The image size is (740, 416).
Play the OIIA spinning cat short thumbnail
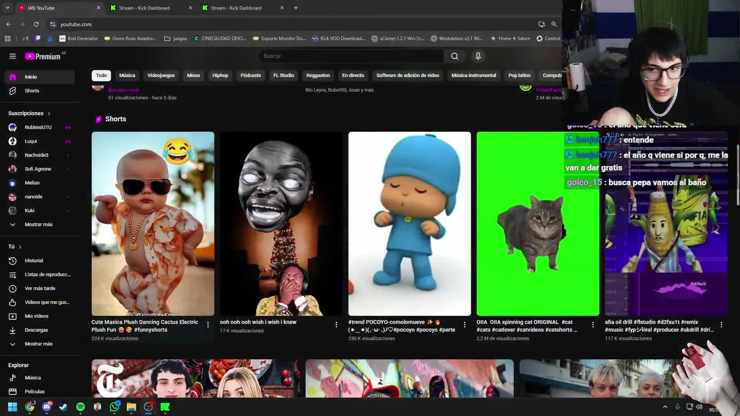coord(538,224)
